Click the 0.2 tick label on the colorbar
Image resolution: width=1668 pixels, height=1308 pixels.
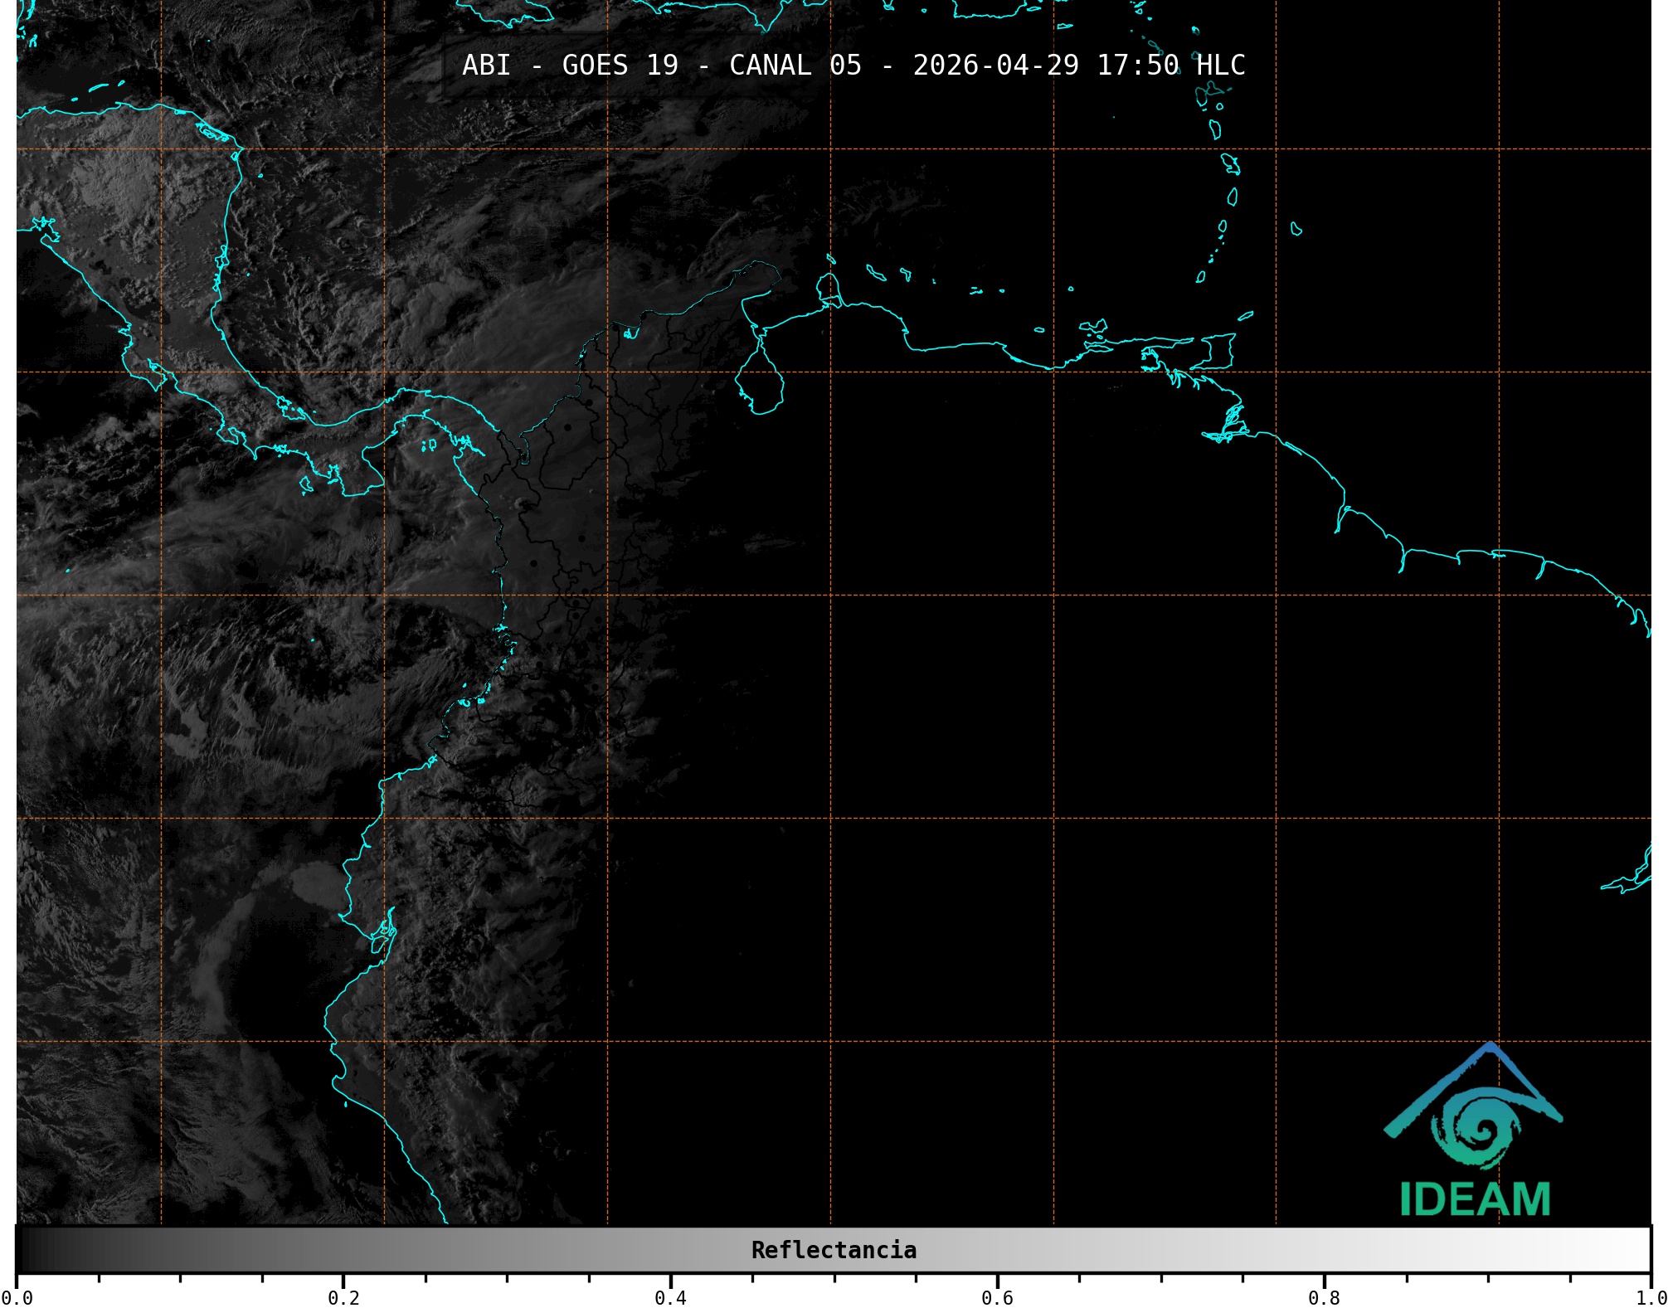click(x=343, y=1297)
